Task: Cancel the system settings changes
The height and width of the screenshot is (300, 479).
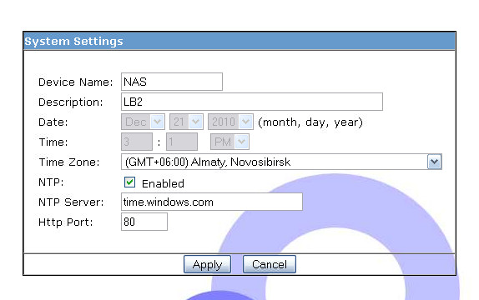Action: [x=270, y=264]
